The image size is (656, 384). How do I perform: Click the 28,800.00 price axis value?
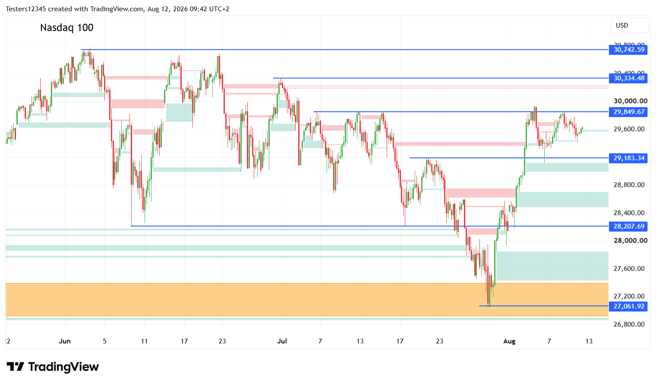pos(629,185)
